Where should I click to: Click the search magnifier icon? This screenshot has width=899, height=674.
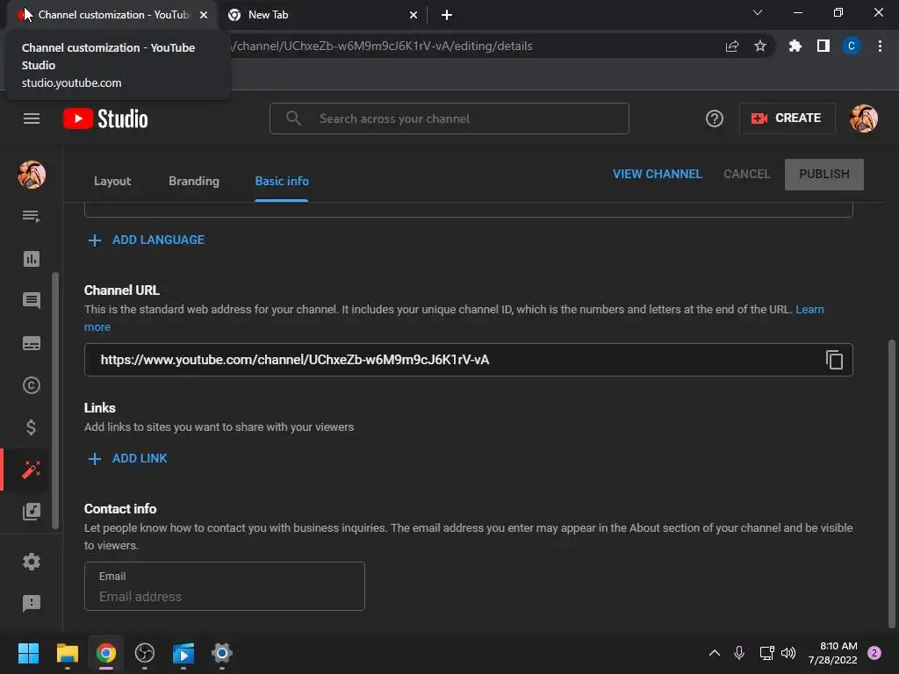click(293, 118)
